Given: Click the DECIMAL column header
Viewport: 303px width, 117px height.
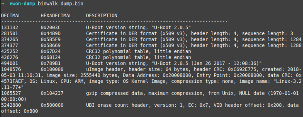Looking at the screenshot, I should pyautogui.click(x=11, y=16).
